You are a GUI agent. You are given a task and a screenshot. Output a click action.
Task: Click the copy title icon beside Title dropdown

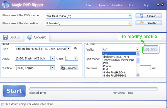(x=75, y=48)
